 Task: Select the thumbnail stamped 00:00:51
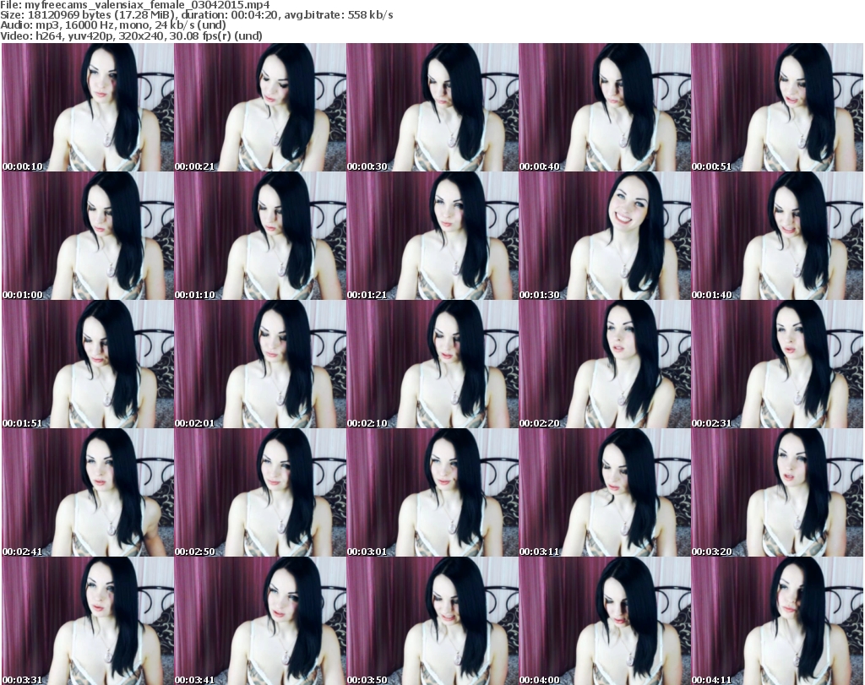click(777, 107)
